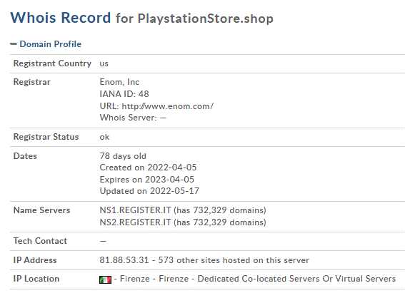
Task: Click the 78 days old text
Action: tap(123, 156)
